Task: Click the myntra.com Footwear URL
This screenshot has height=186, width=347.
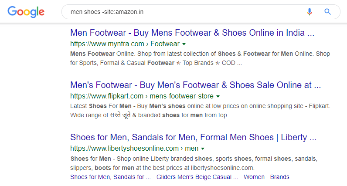Action: click(x=125, y=44)
